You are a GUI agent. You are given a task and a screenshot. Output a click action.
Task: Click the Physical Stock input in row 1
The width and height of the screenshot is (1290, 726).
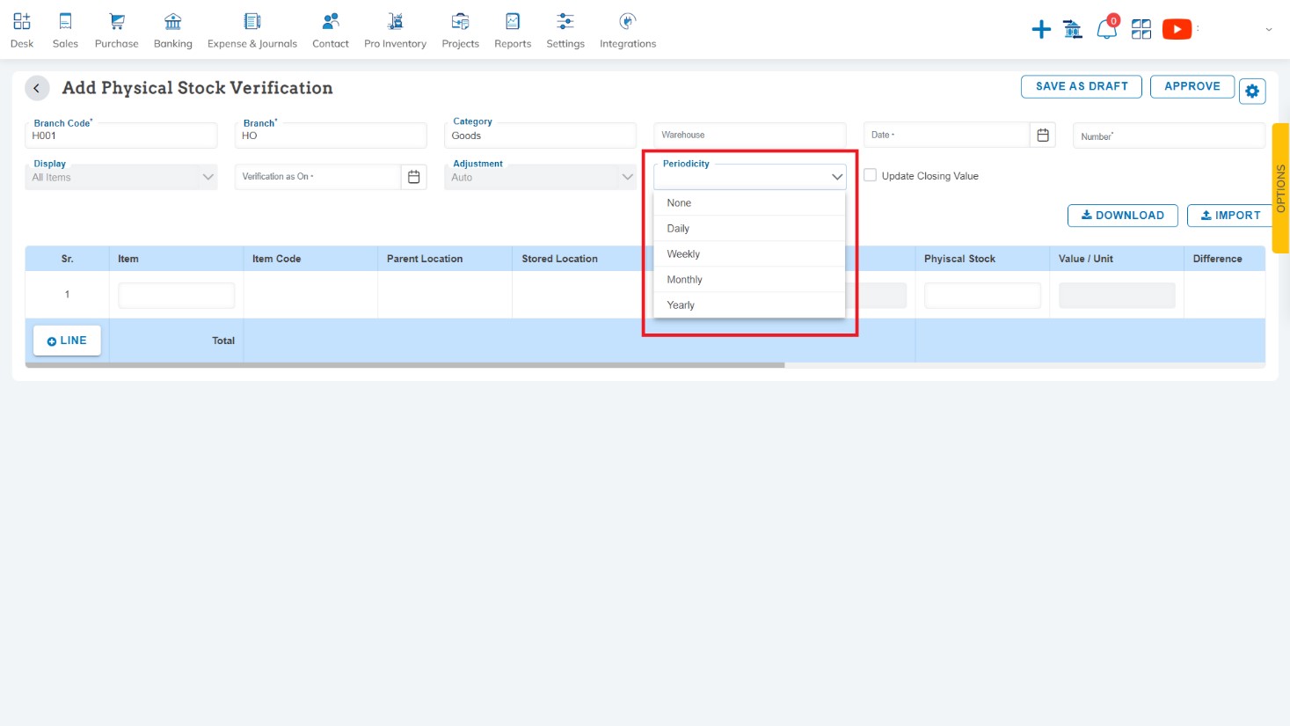point(982,296)
